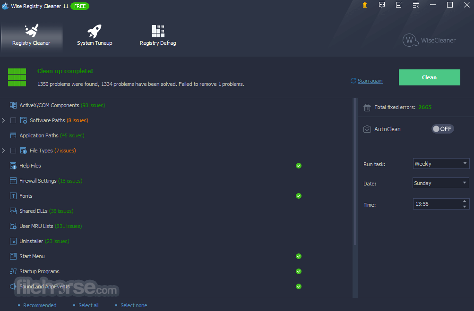Expand the Software Paths row
The width and height of the screenshot is (474, 311).
3,120
